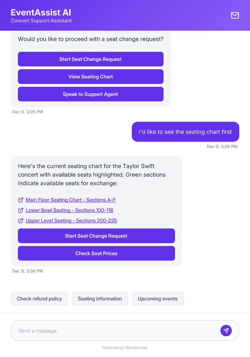Click the Check Seat Prices button

(x=96, y=253)
